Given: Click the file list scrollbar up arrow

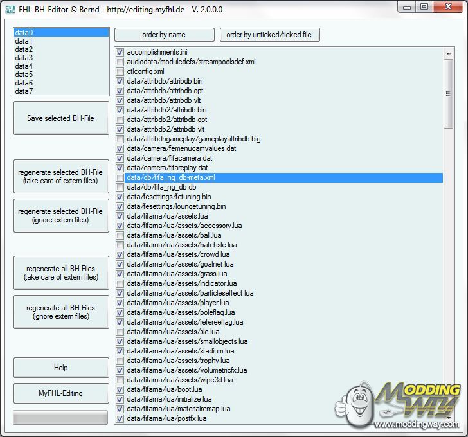Looking at the screenshot, I should [449, 51].
